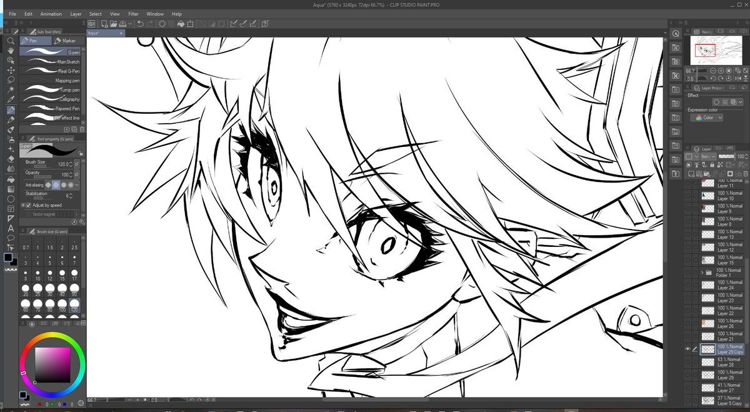This screenshot has height=412, width=750.
Task: Create a new raster layer in Layer palette
Action: tap(692, 173)
